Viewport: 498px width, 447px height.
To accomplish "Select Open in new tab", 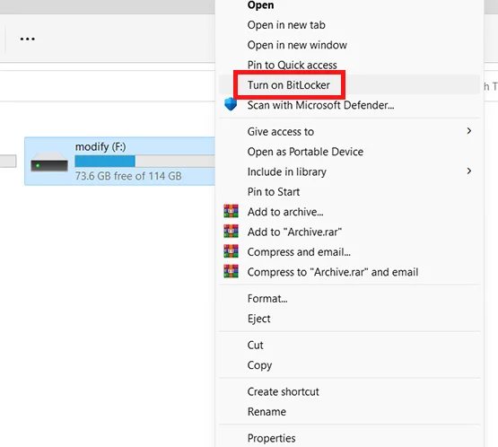I will pos(286,25).
